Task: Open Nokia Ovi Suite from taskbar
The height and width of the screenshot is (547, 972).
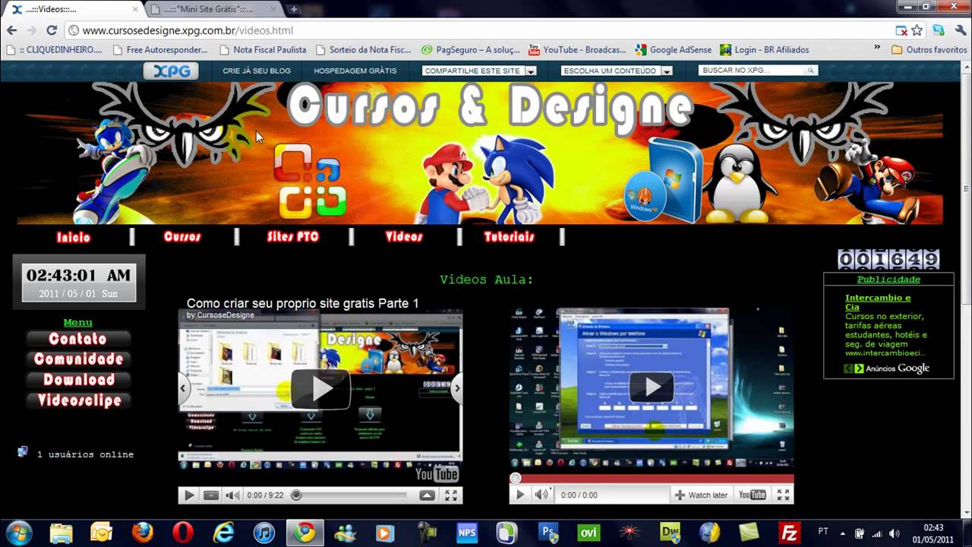Action: pos(589,533)
